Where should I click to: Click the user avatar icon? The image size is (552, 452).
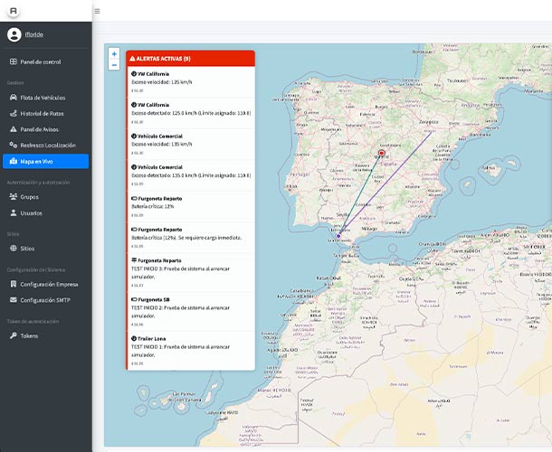(x=14, y=34)
